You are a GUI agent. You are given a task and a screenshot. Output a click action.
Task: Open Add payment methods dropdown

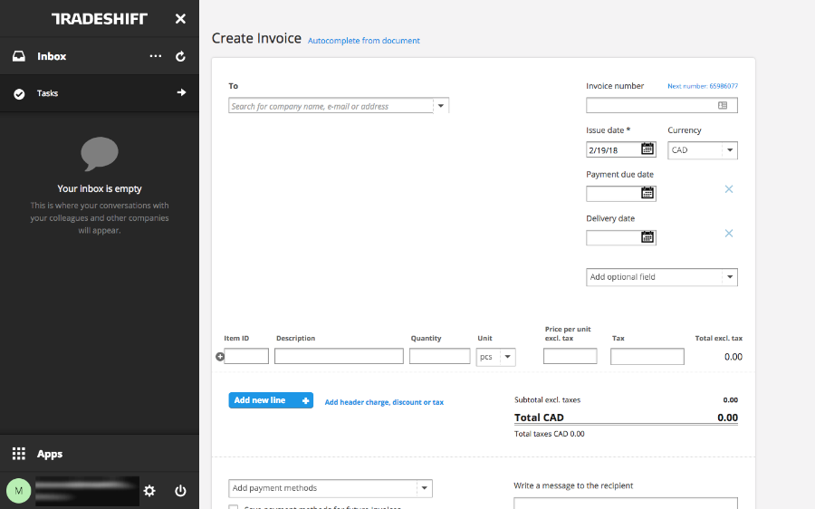tap(330, 488)
